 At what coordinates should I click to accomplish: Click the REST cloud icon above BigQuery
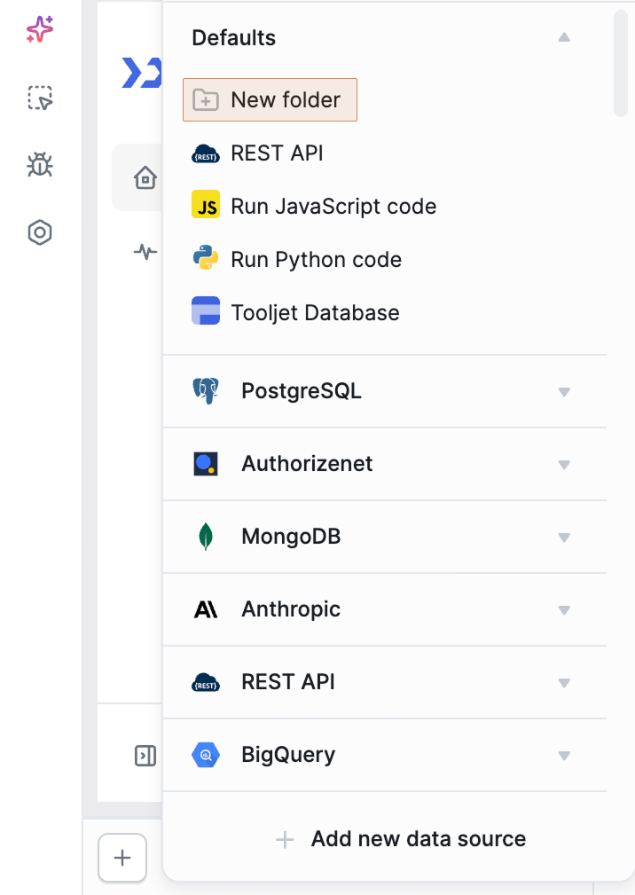pos(206,683)
